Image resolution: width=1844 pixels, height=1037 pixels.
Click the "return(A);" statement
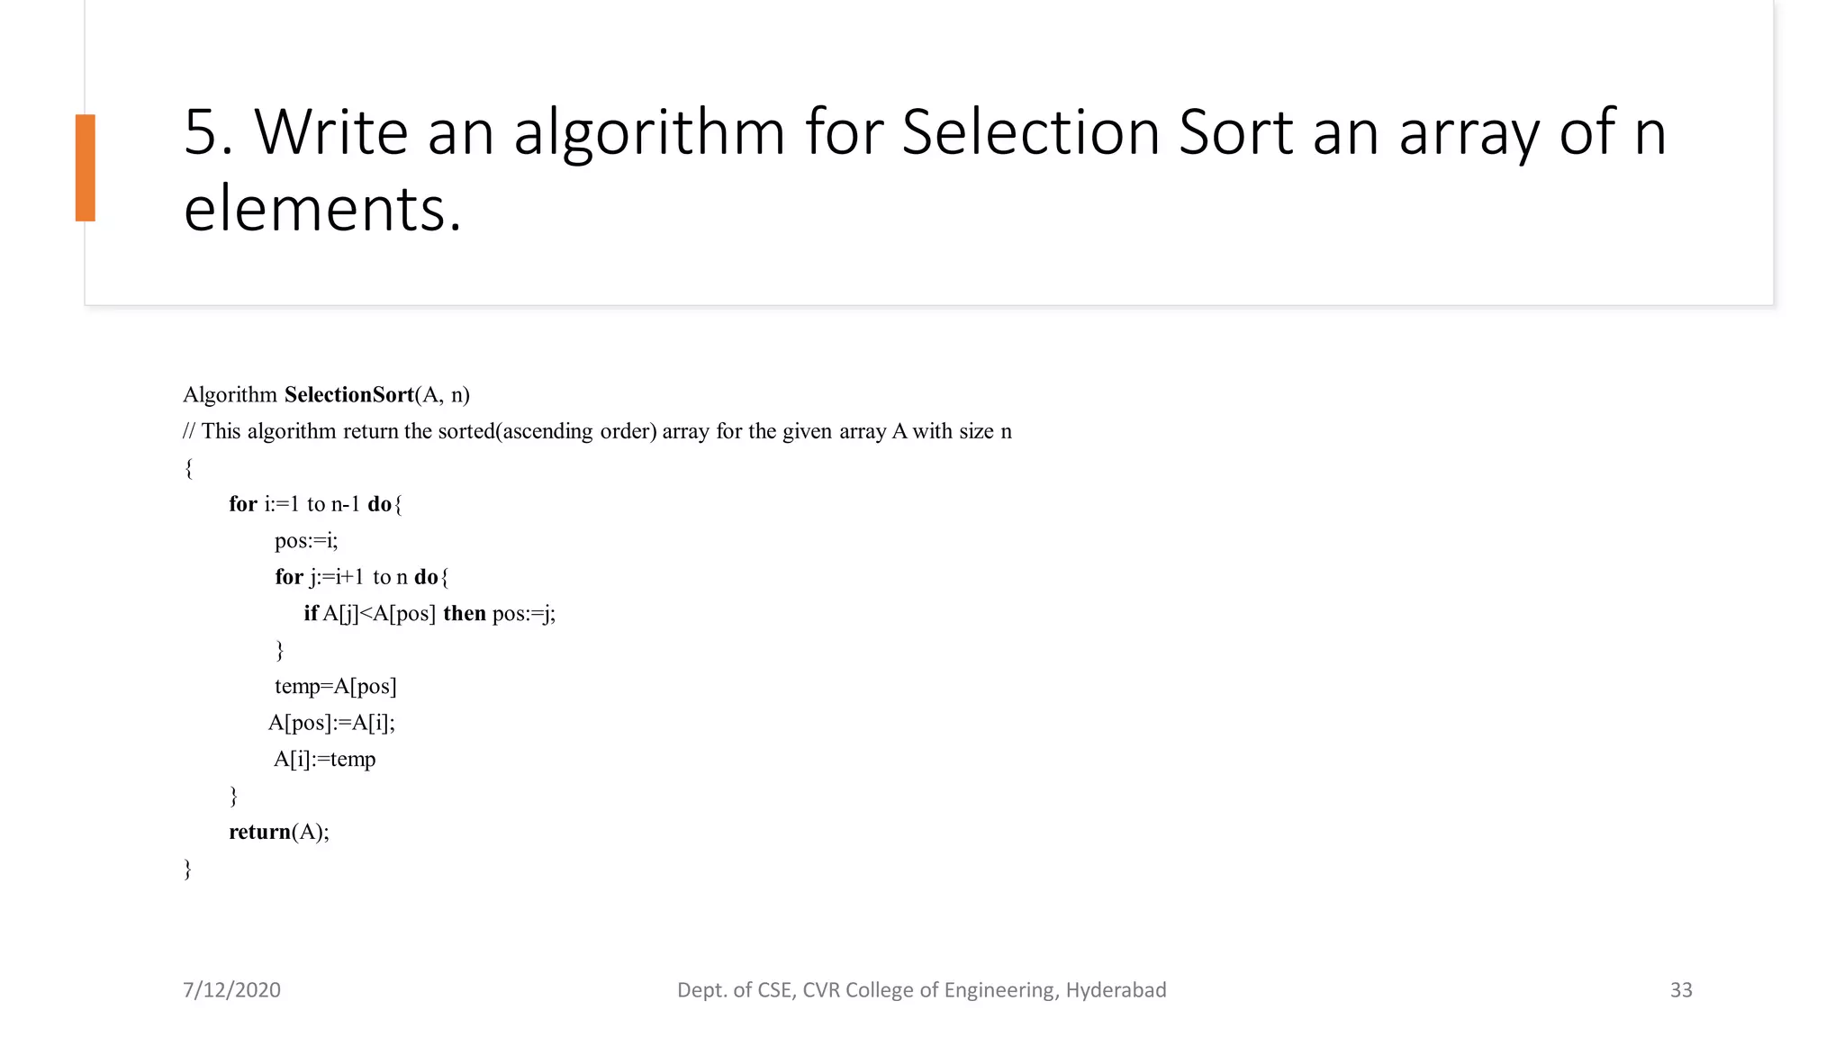click(x=279, y=833)
